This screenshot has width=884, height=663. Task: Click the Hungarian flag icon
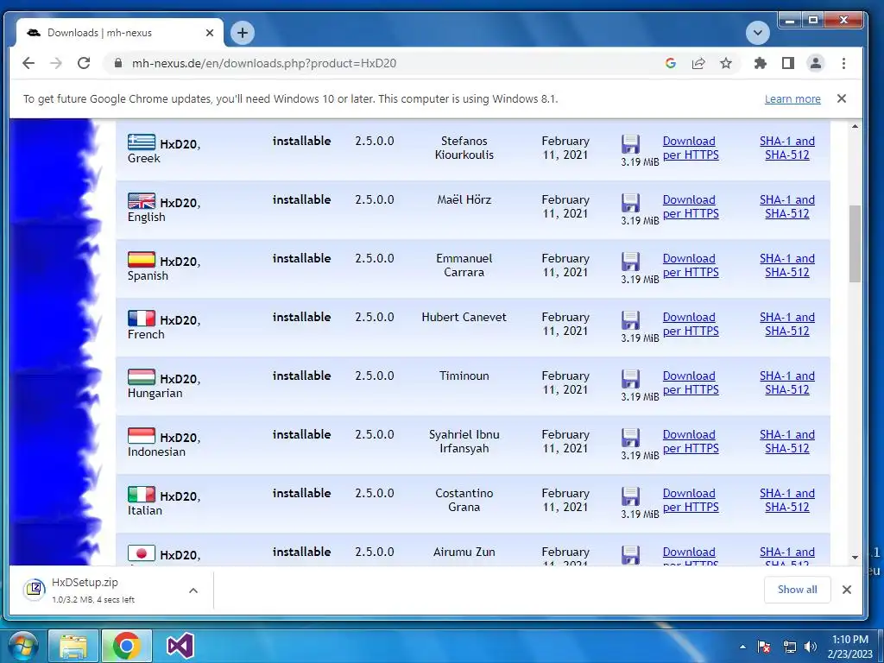pos(142,376)
